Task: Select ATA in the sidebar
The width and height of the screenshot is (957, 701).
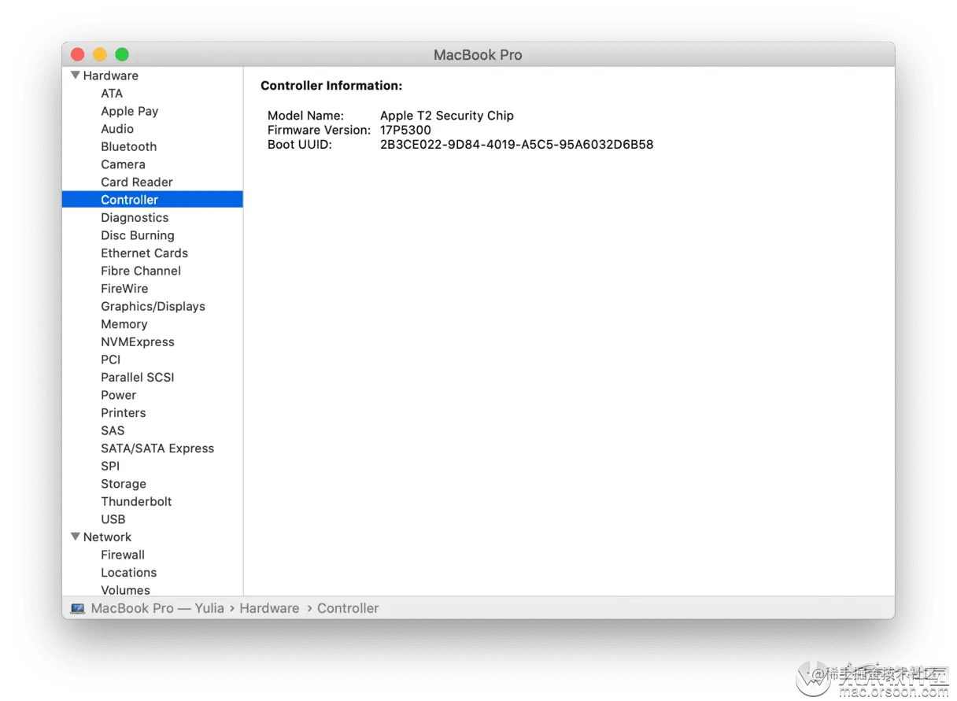Action: tap(112, 93)
